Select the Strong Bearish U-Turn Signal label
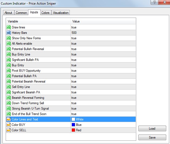Screen dimensions: 170x144 [30, 109]
